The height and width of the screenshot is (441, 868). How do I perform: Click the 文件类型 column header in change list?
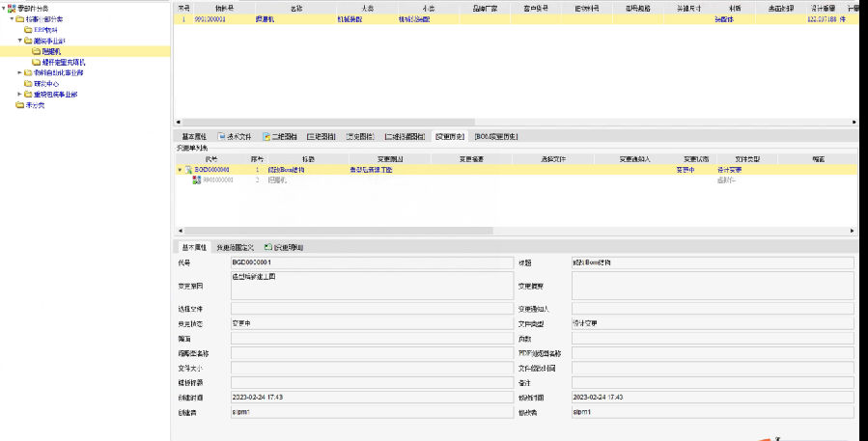click(x=747, y=159)
